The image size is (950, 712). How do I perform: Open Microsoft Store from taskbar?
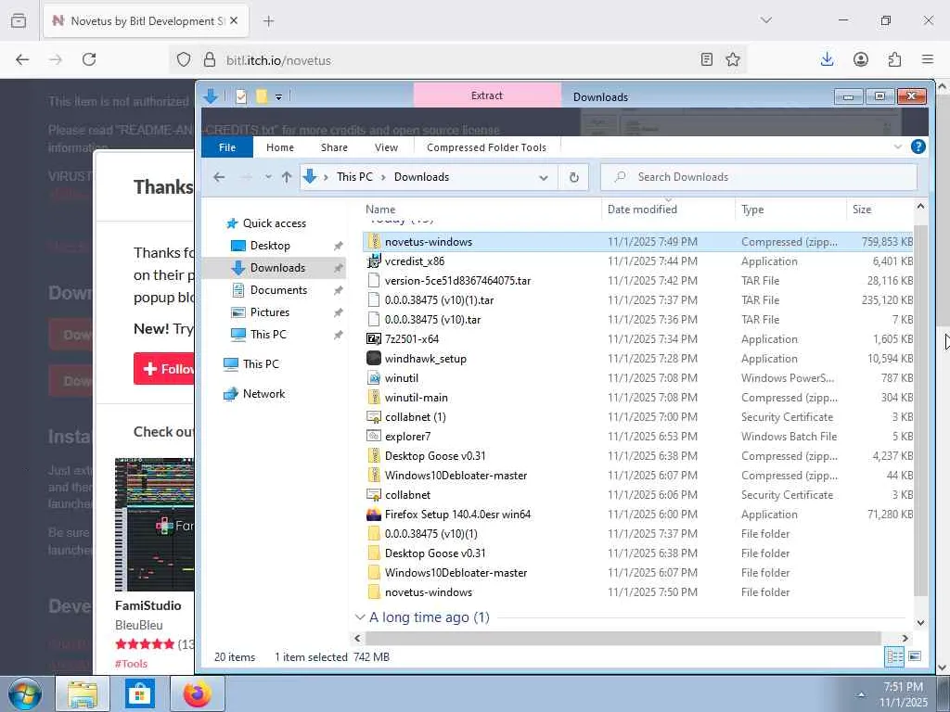tap(140, 693)
